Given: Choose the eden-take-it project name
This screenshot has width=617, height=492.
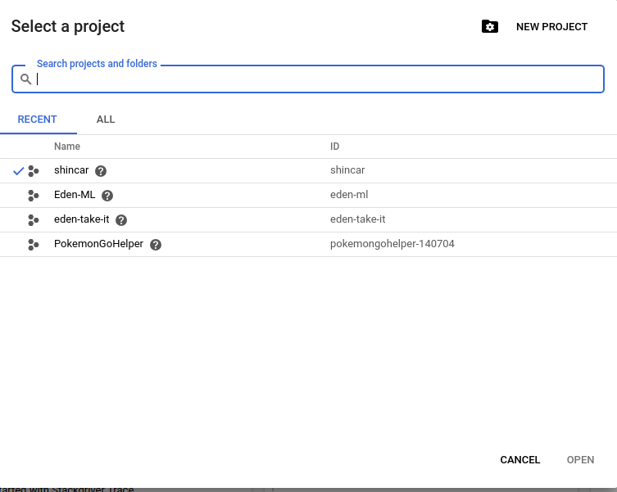Looking at the screenshot, I should click(81, 219).
